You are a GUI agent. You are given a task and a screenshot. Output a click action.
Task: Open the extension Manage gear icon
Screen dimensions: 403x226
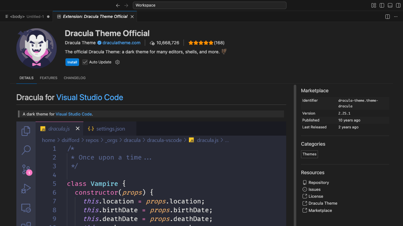pos(117,62)
